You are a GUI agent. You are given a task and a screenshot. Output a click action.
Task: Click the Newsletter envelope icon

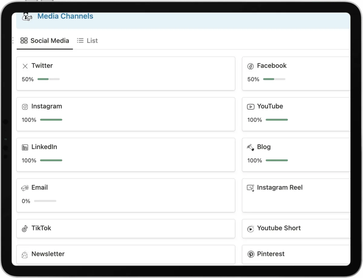[25, 254]
